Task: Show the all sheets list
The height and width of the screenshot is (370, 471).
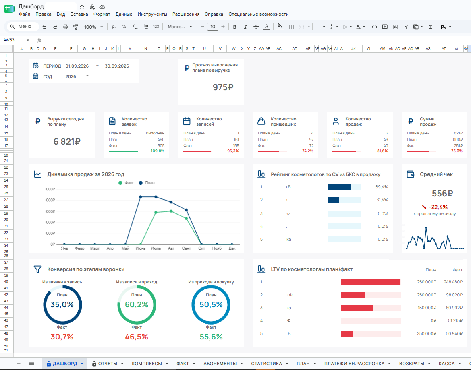Action: coord(31,364)
